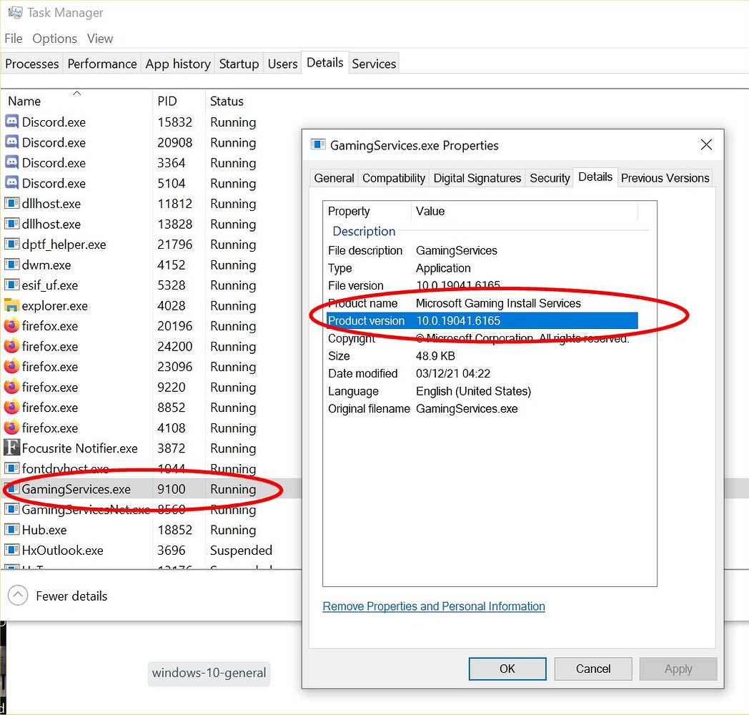Viewport: 749px width, 715px height.
Task: Click the windows-10-general tag label
Action: [209, 673]
